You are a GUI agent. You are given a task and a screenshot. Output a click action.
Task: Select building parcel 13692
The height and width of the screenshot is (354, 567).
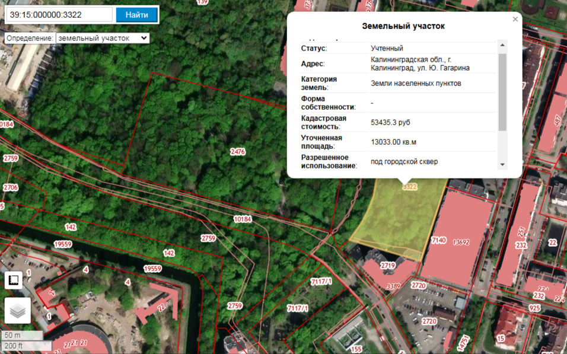pos(461,242)
